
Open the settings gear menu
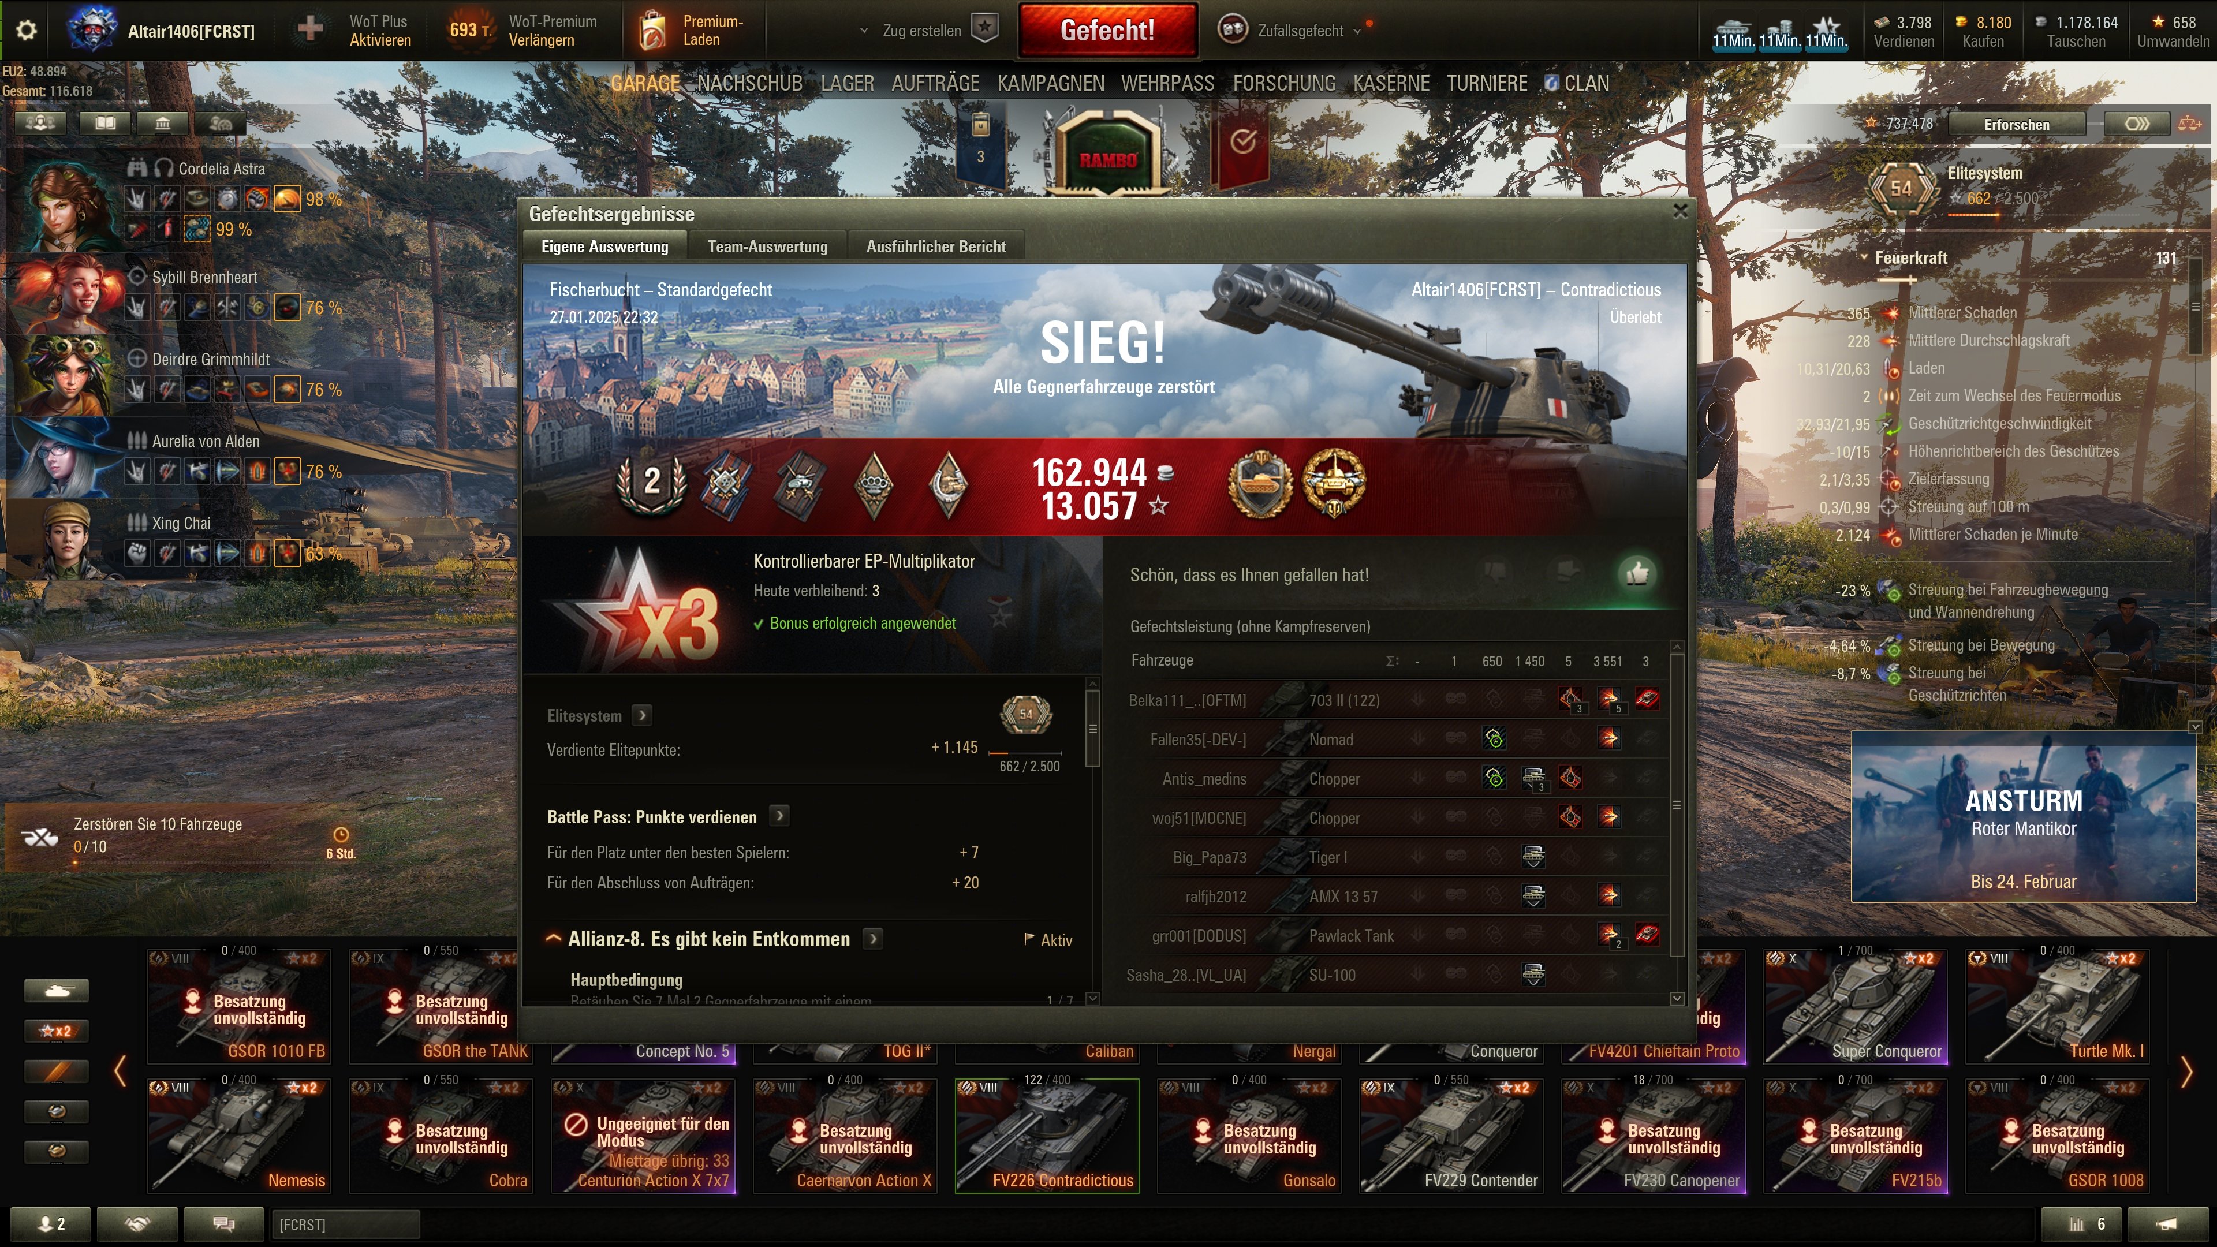tap(27, 30)
